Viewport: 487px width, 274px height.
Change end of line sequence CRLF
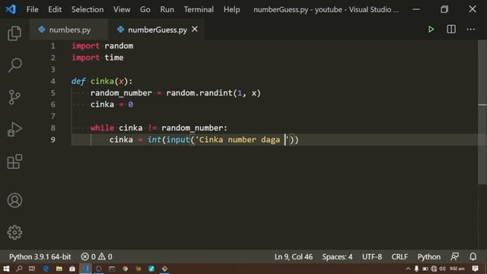[399, 256]
